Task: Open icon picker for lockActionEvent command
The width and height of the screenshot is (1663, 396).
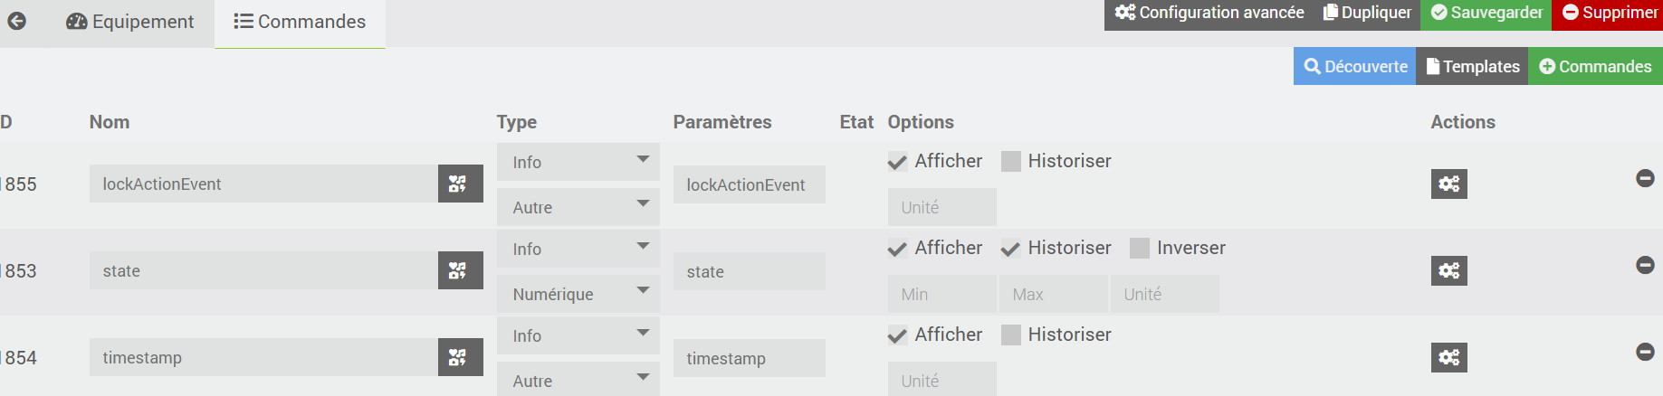Action: [460, 184]
